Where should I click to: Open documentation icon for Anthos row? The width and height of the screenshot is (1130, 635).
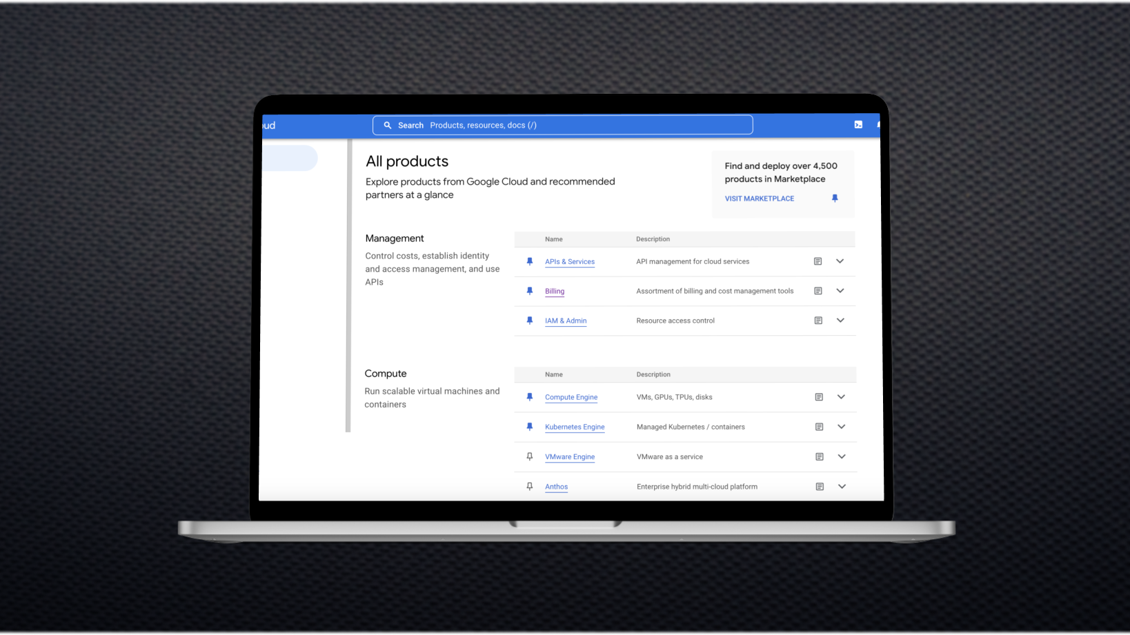pyautogui.click(x=820, y=487)
